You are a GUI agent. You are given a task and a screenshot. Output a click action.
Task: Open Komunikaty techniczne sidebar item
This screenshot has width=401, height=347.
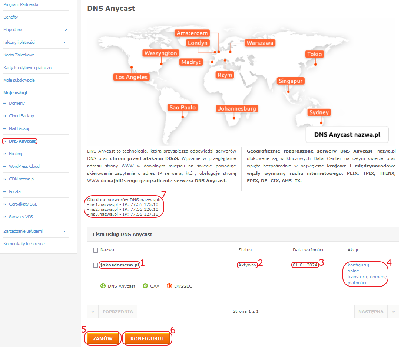pyautogui.click(x=24, y=244)
